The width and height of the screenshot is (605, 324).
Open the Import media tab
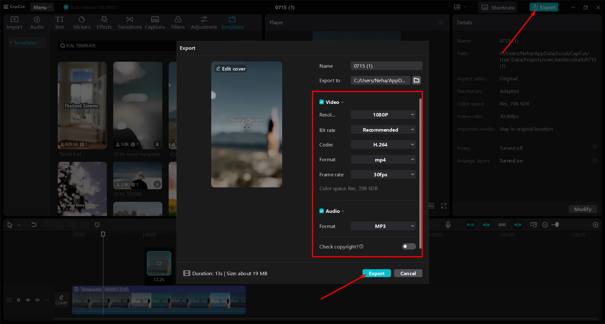click(x=14, y=23)
